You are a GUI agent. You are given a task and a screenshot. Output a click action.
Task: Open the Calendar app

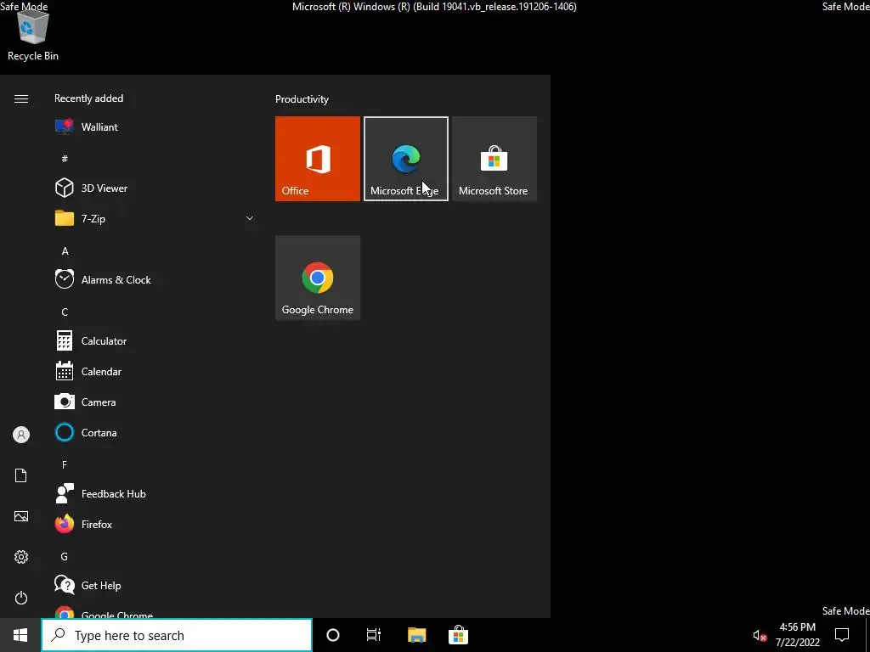(155, 372)
